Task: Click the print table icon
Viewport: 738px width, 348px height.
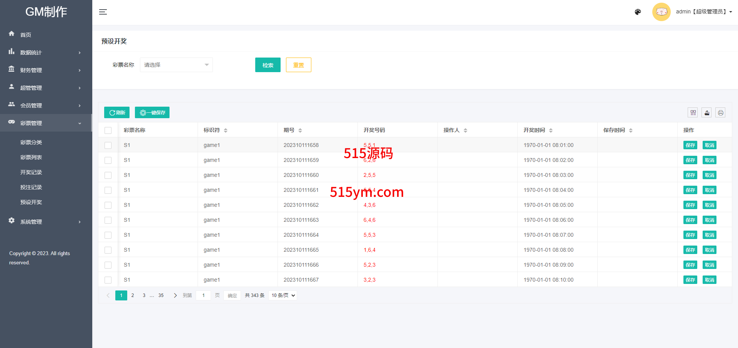Action: pos(720,113)
